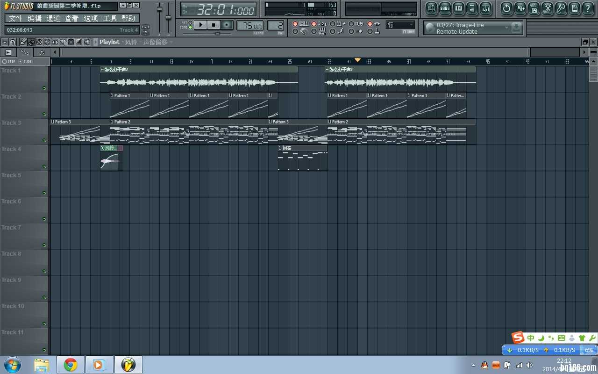Open the 间奏 pattern clip menu

click(x=280, y=148)
